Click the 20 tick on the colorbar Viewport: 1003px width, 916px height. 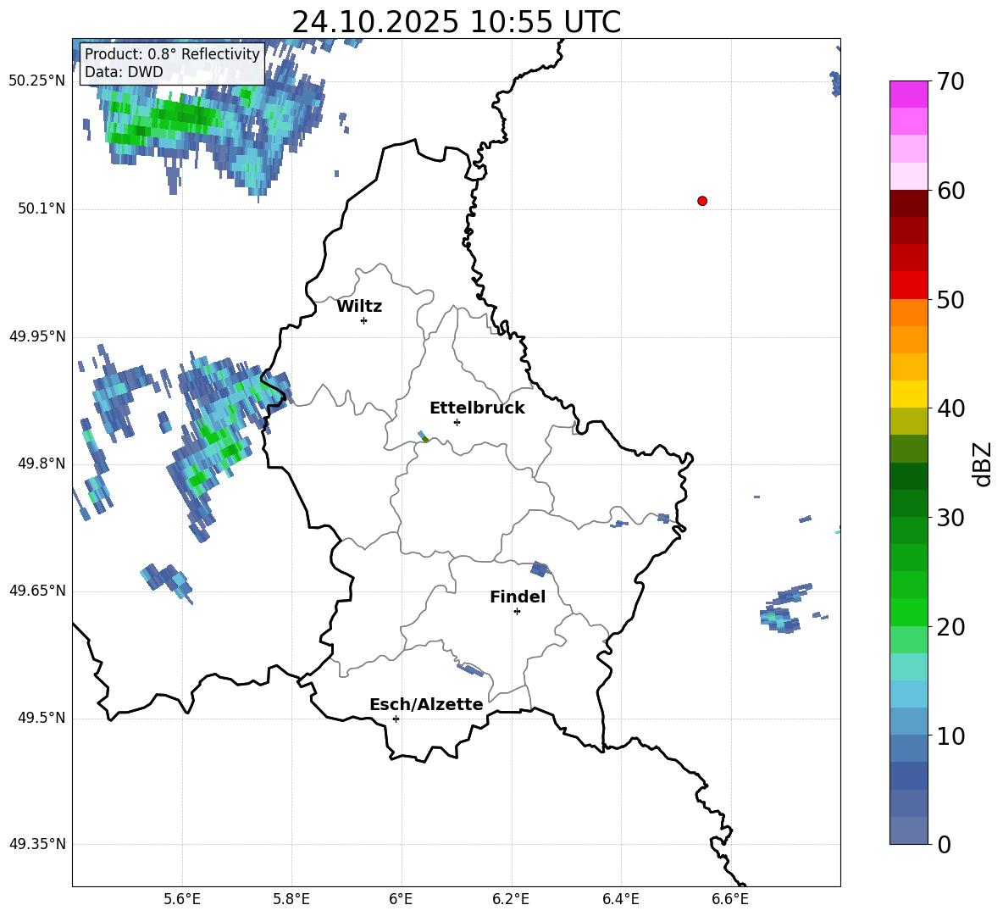tap(950, 626)
